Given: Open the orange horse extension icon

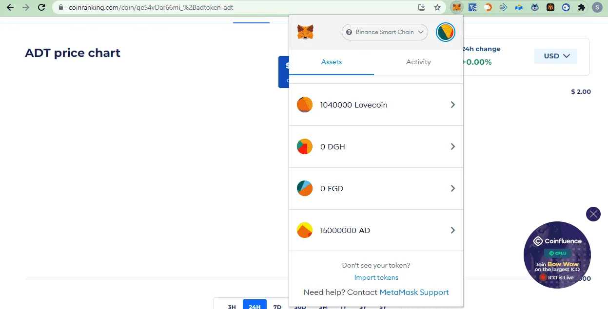Looking at the screenshot, I should coord(488,7).
